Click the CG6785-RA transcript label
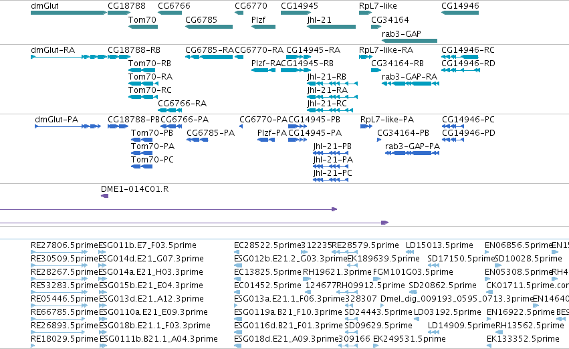Screen dimensions: 569x349 [209, 49]
